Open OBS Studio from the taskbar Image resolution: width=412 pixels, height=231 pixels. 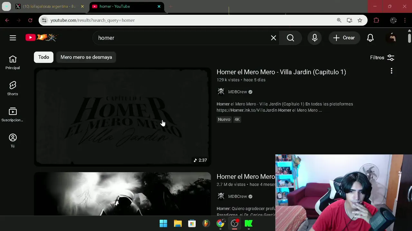[235, 224]
